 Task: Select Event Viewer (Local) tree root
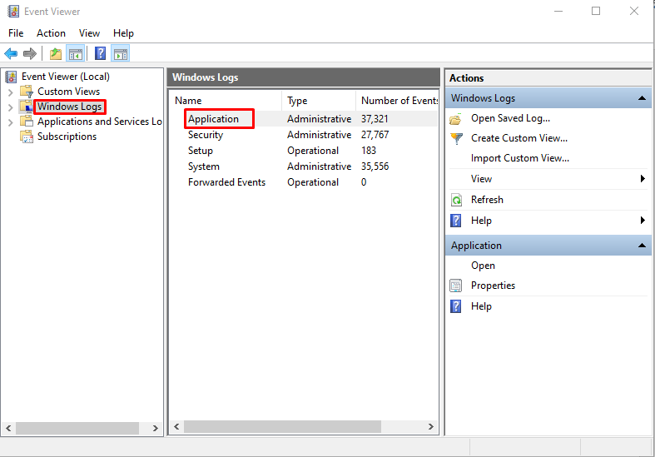(x=66, y=77)
